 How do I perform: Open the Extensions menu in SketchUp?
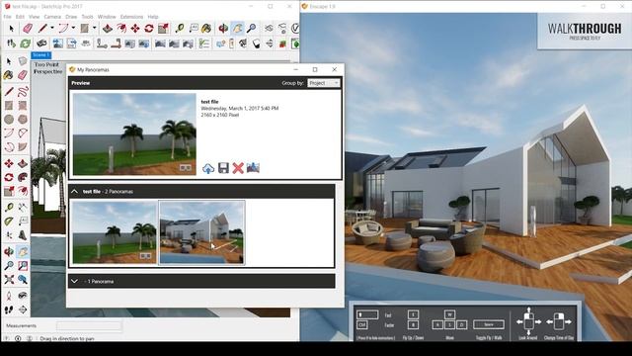(131, 17)
